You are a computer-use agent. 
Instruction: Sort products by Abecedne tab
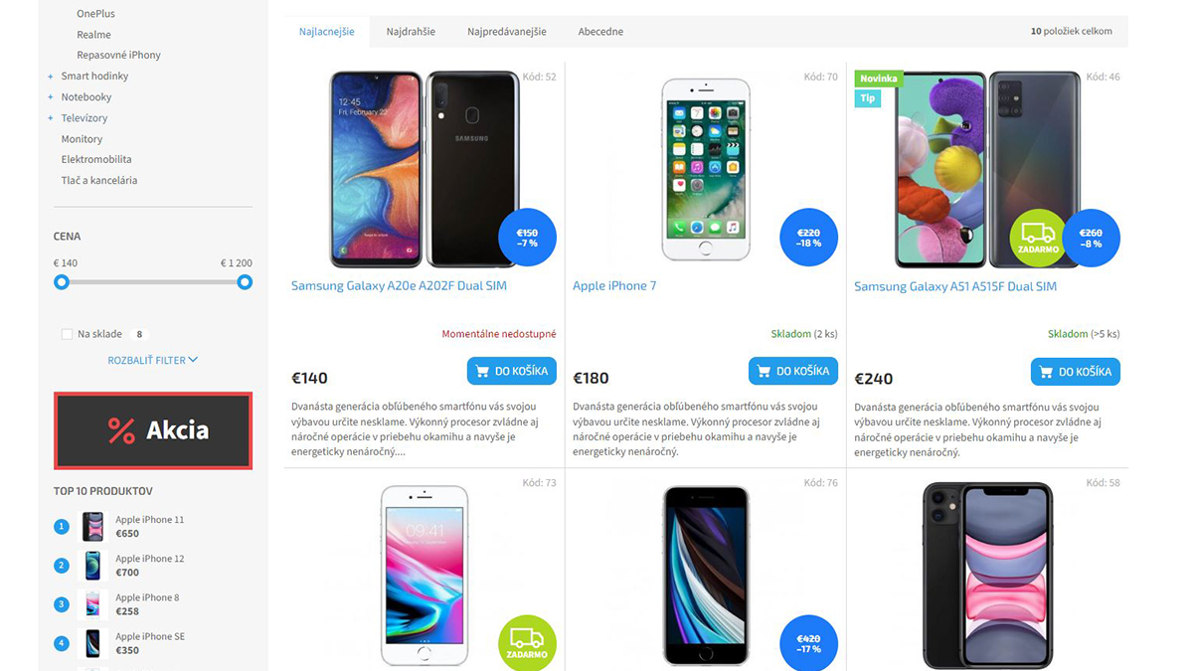[x=600, y=32]
